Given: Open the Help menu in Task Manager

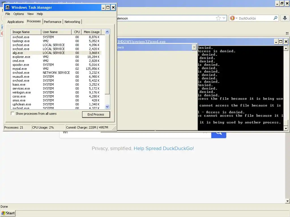Looking at the screenshot, I should [x=40, y=14].
